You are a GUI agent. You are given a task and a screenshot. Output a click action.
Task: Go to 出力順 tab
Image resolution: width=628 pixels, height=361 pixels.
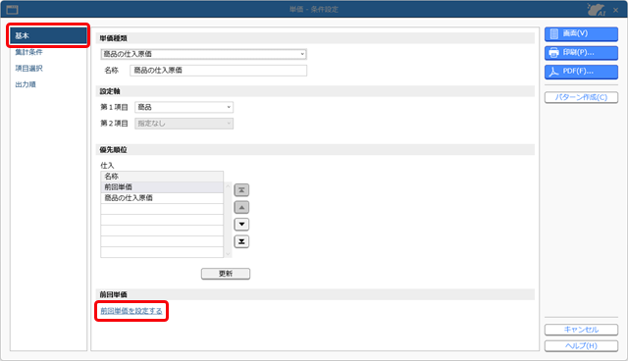click(26, 84)
